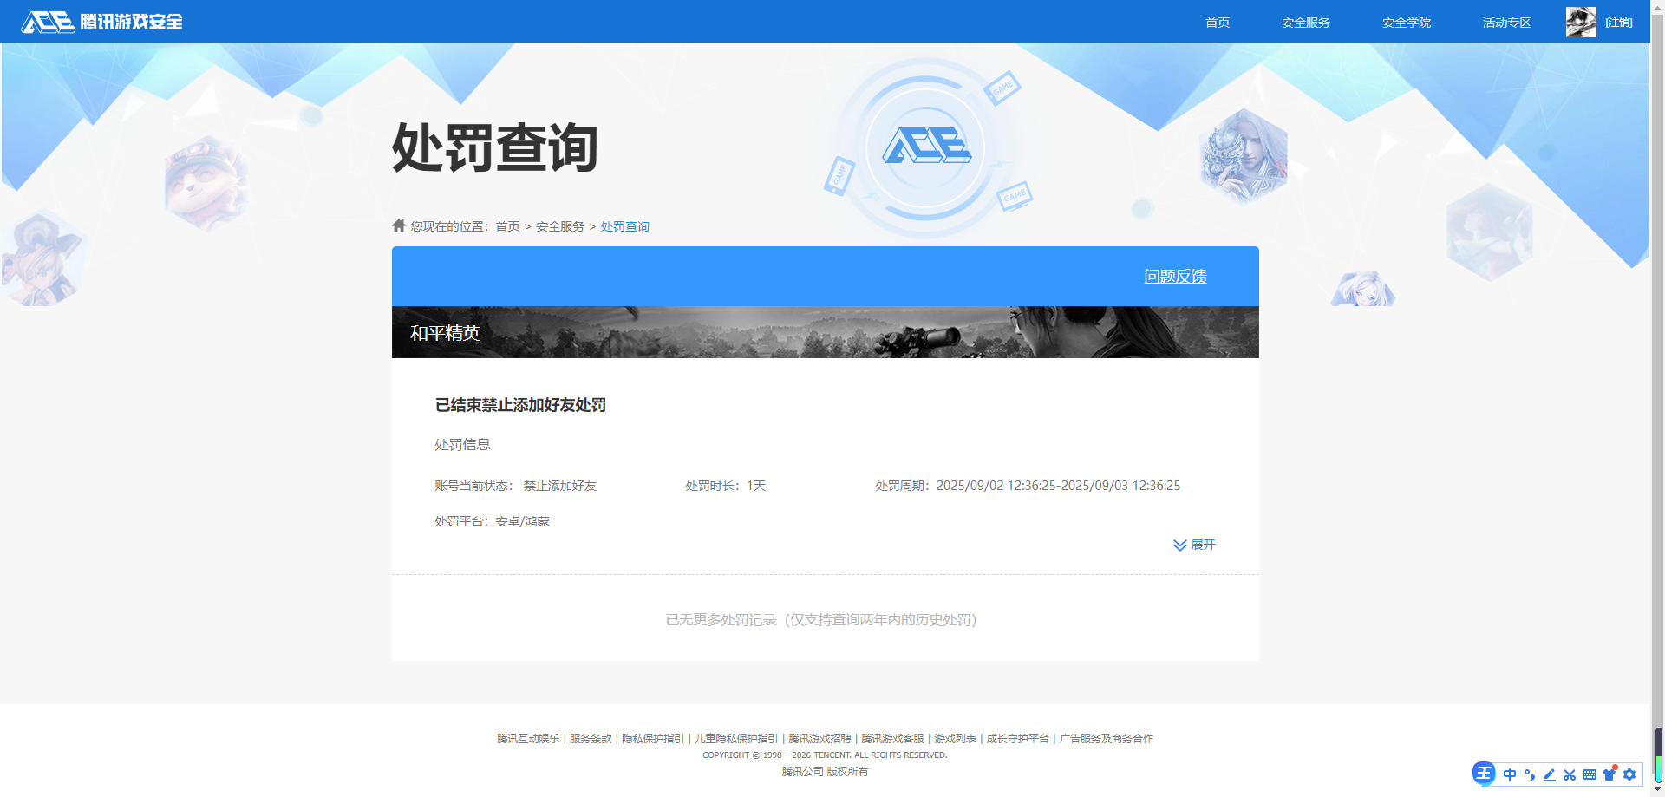This screenshot has height=797, width=1665.
Task: Toggle the punctuation mode icon
Action: click(1530, 774)
